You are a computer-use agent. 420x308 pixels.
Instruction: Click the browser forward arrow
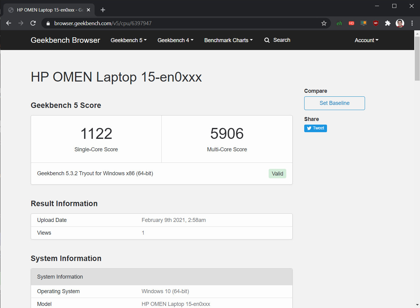pos(21,23)
